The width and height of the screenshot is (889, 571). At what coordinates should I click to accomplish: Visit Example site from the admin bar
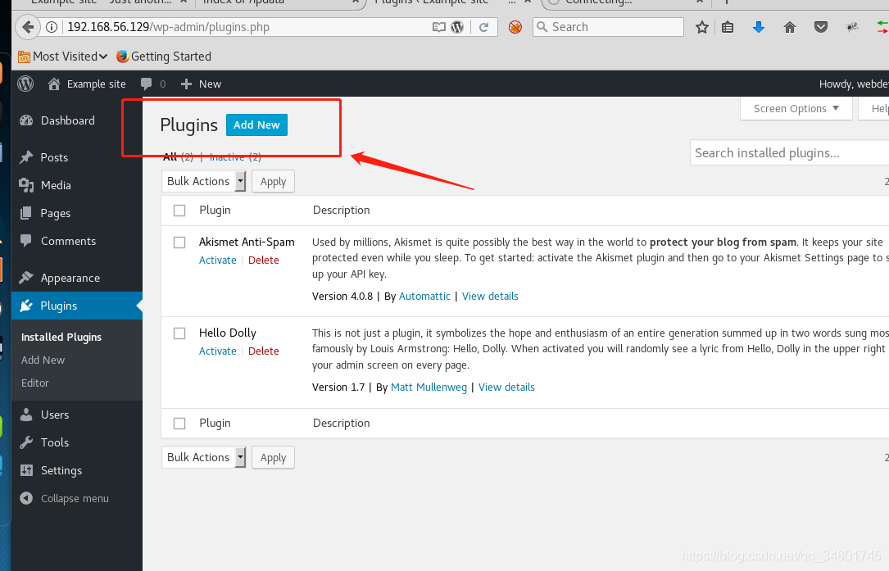(x=87, y=84)
